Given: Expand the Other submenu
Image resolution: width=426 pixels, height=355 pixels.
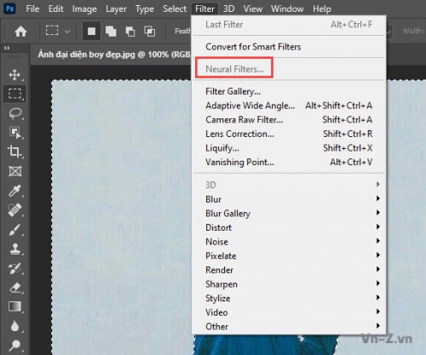Looking at the screenshot, I should coord(289,327).
